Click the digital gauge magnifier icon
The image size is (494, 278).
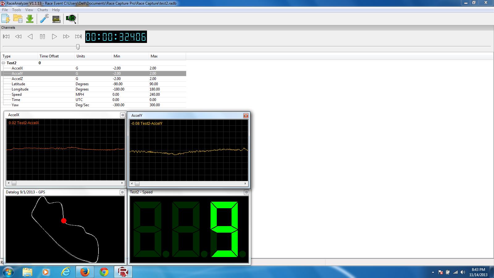[x=71, y=19]
